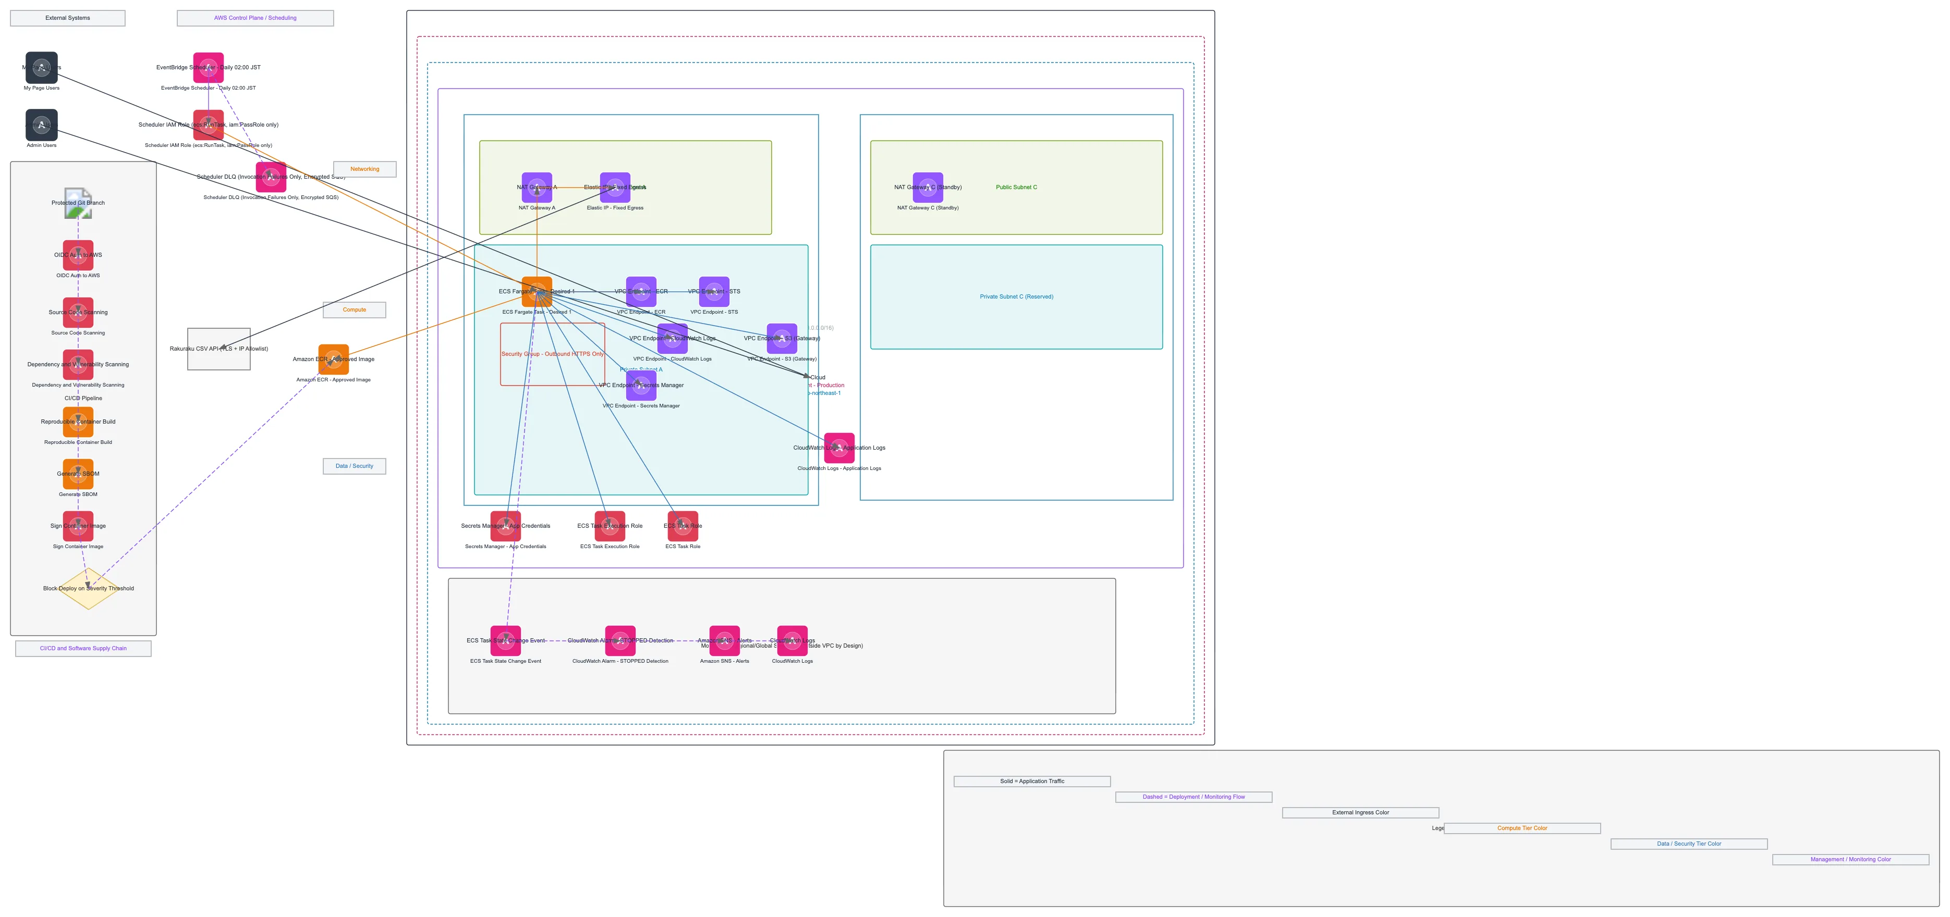Click AWS Control Plane / Scheduling label

coord(255,18)
